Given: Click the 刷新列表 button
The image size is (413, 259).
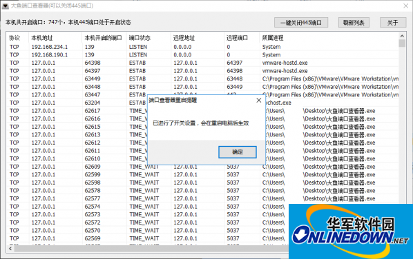Looking at the screenshot, I should tap(354, 23).
